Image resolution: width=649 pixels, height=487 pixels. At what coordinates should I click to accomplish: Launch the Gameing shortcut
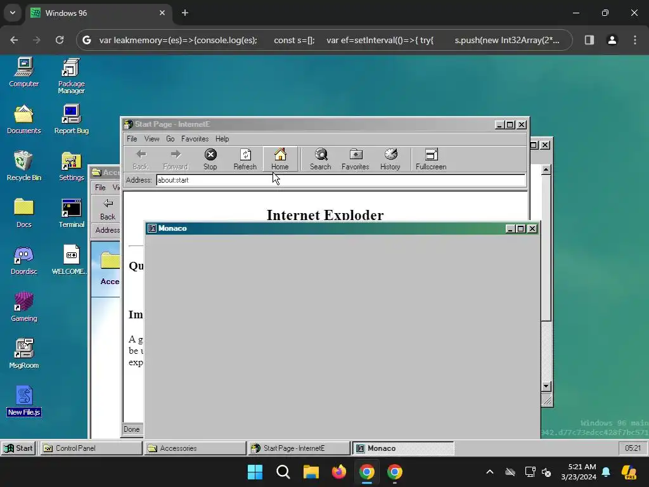coord(23,307)
